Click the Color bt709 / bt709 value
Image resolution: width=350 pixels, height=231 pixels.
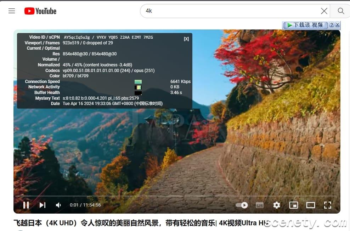75,76
